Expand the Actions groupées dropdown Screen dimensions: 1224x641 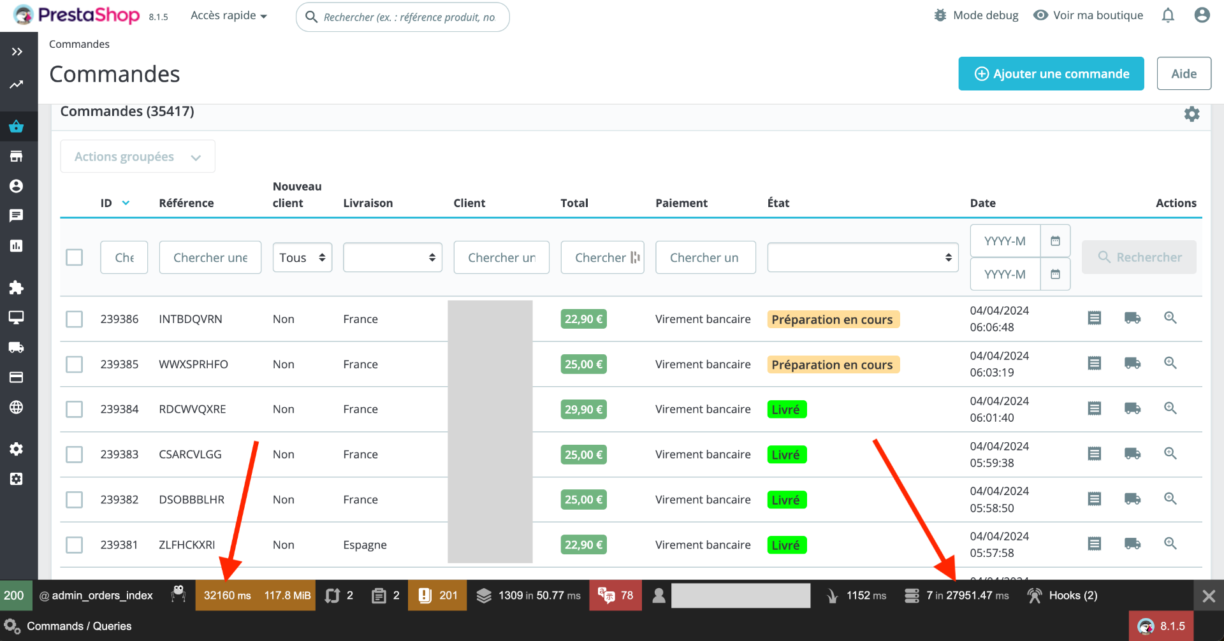138,157
